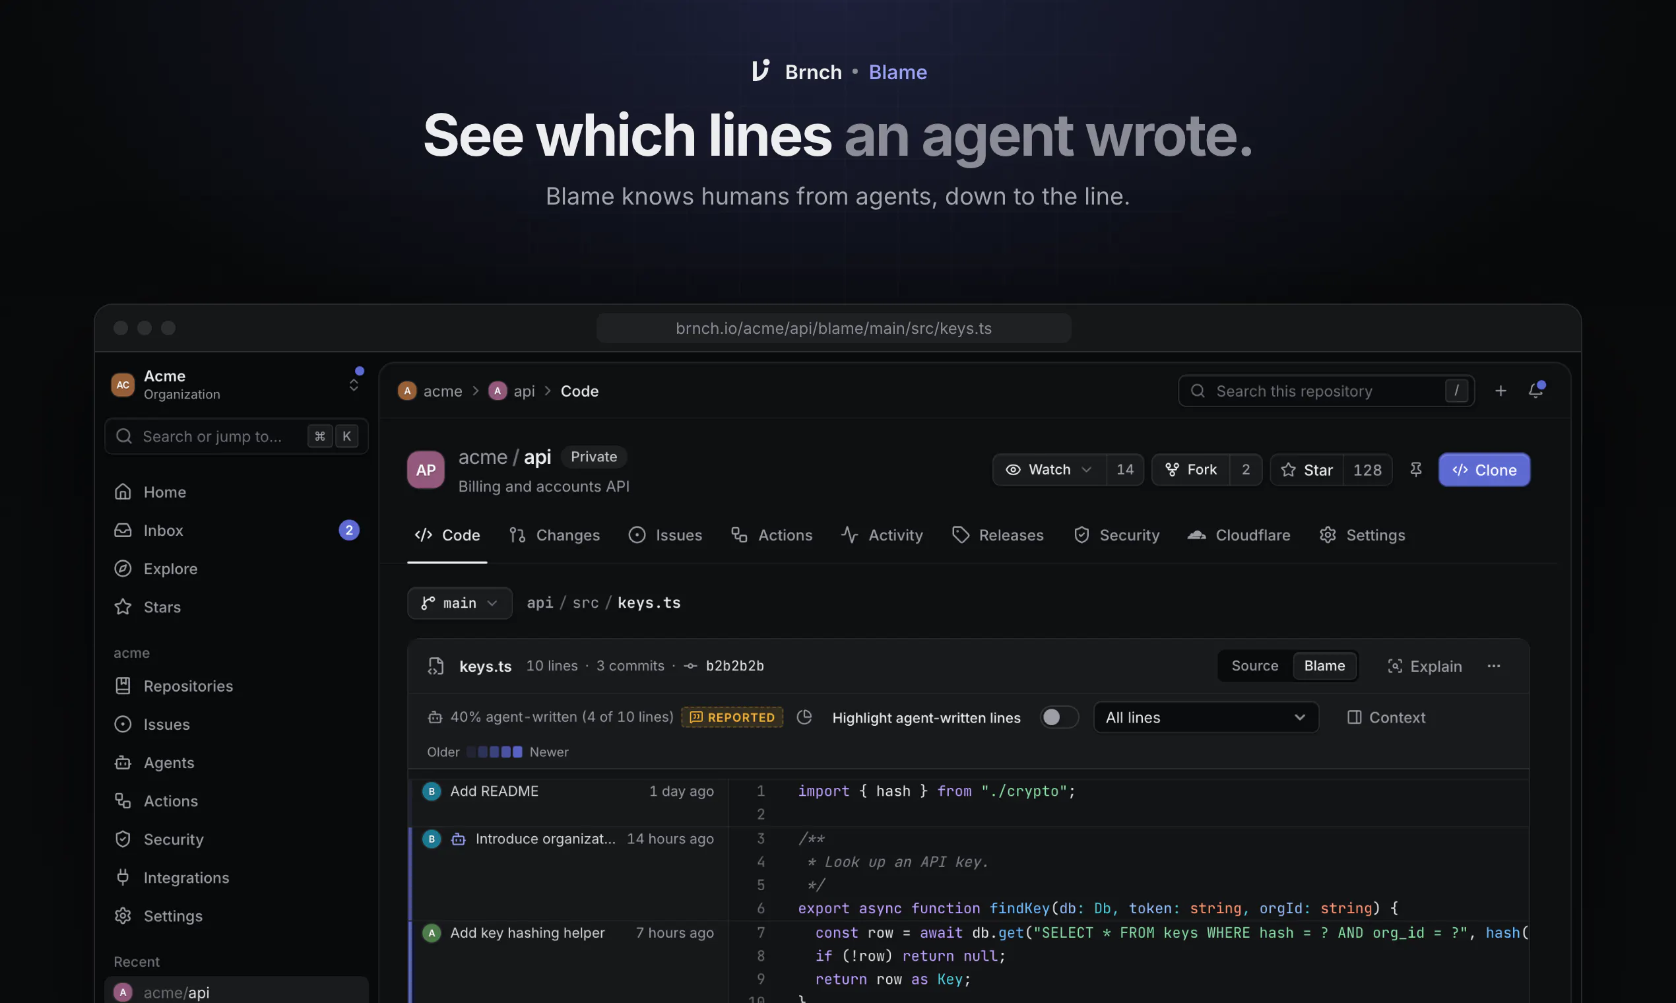This screenshot has height=1003, width=1676.
Task: Click the Fork button
Action: (x=1191, y=469)
